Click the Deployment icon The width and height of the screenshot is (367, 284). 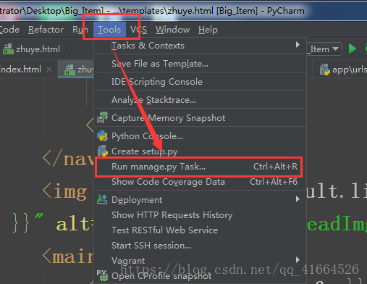(102, 199)
